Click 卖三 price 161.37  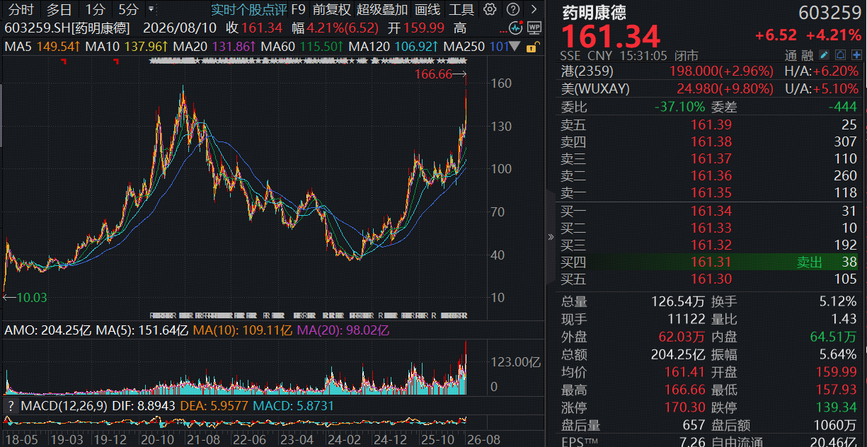click(711, 159)
